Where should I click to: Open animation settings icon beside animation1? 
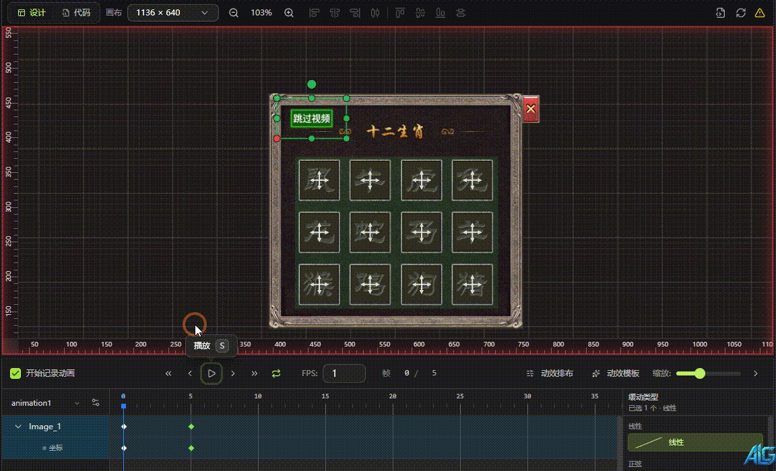coord(96,403)
